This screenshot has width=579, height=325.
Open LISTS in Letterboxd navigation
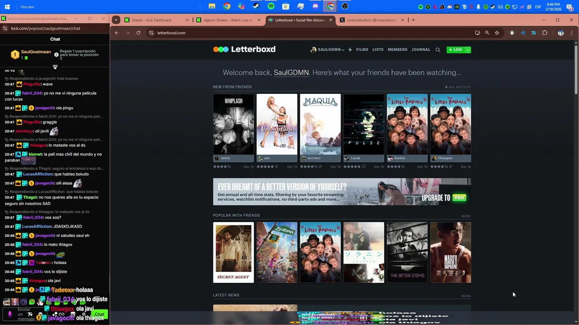point(378,50)
